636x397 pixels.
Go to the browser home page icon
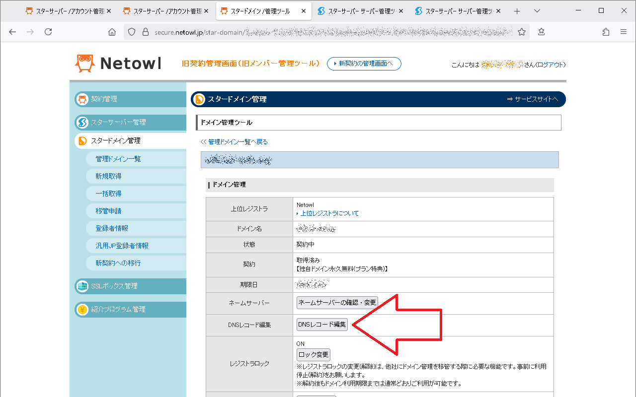coord(112,32)
